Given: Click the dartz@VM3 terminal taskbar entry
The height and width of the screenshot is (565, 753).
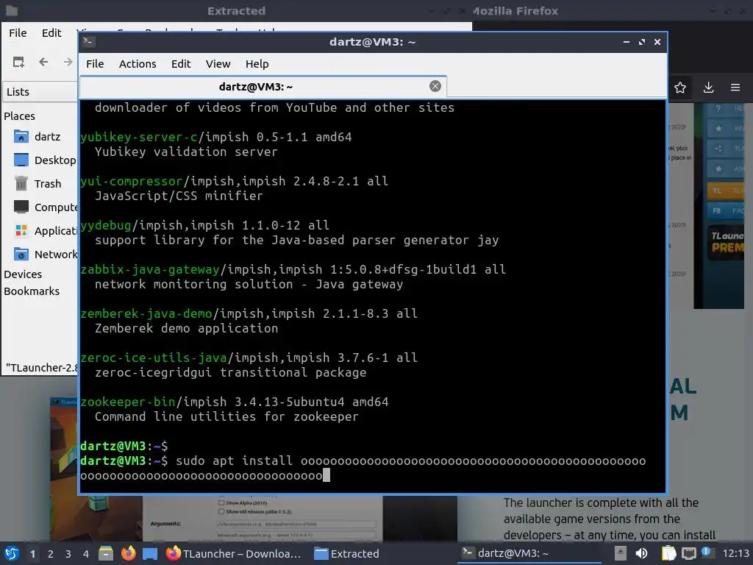Looking at the screenshot, I should pyautogui.click(x=529, y=553).
